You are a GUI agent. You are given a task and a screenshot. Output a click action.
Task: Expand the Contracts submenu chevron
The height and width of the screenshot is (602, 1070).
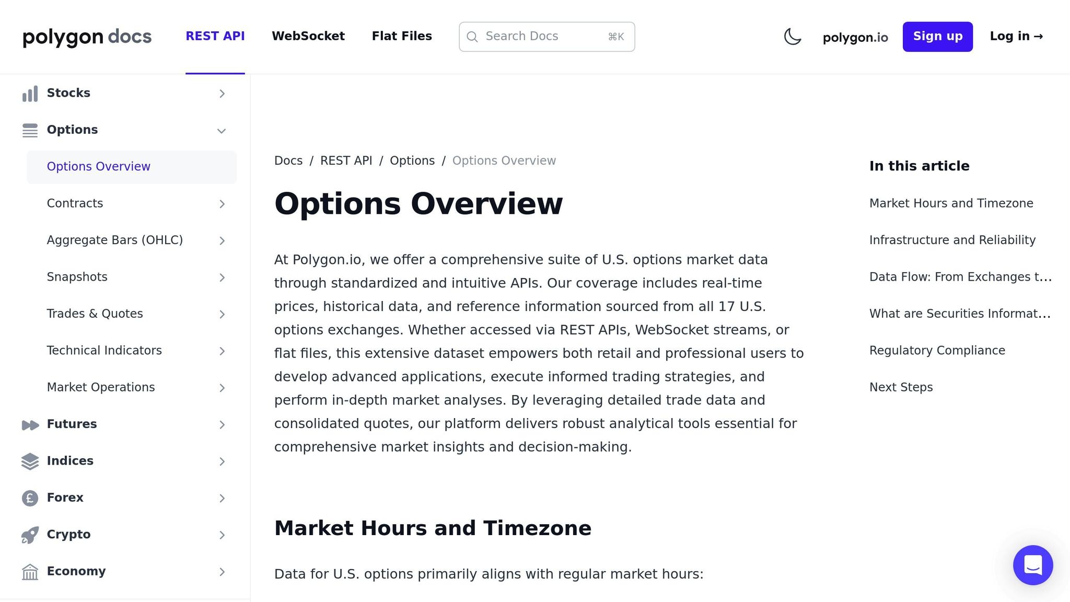click(x=222, y=204)
